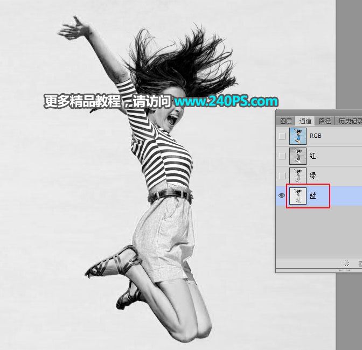Show the RGB composite channel visibility box
The width and height of the screenshot is (362, 350).
pos(282,136)
